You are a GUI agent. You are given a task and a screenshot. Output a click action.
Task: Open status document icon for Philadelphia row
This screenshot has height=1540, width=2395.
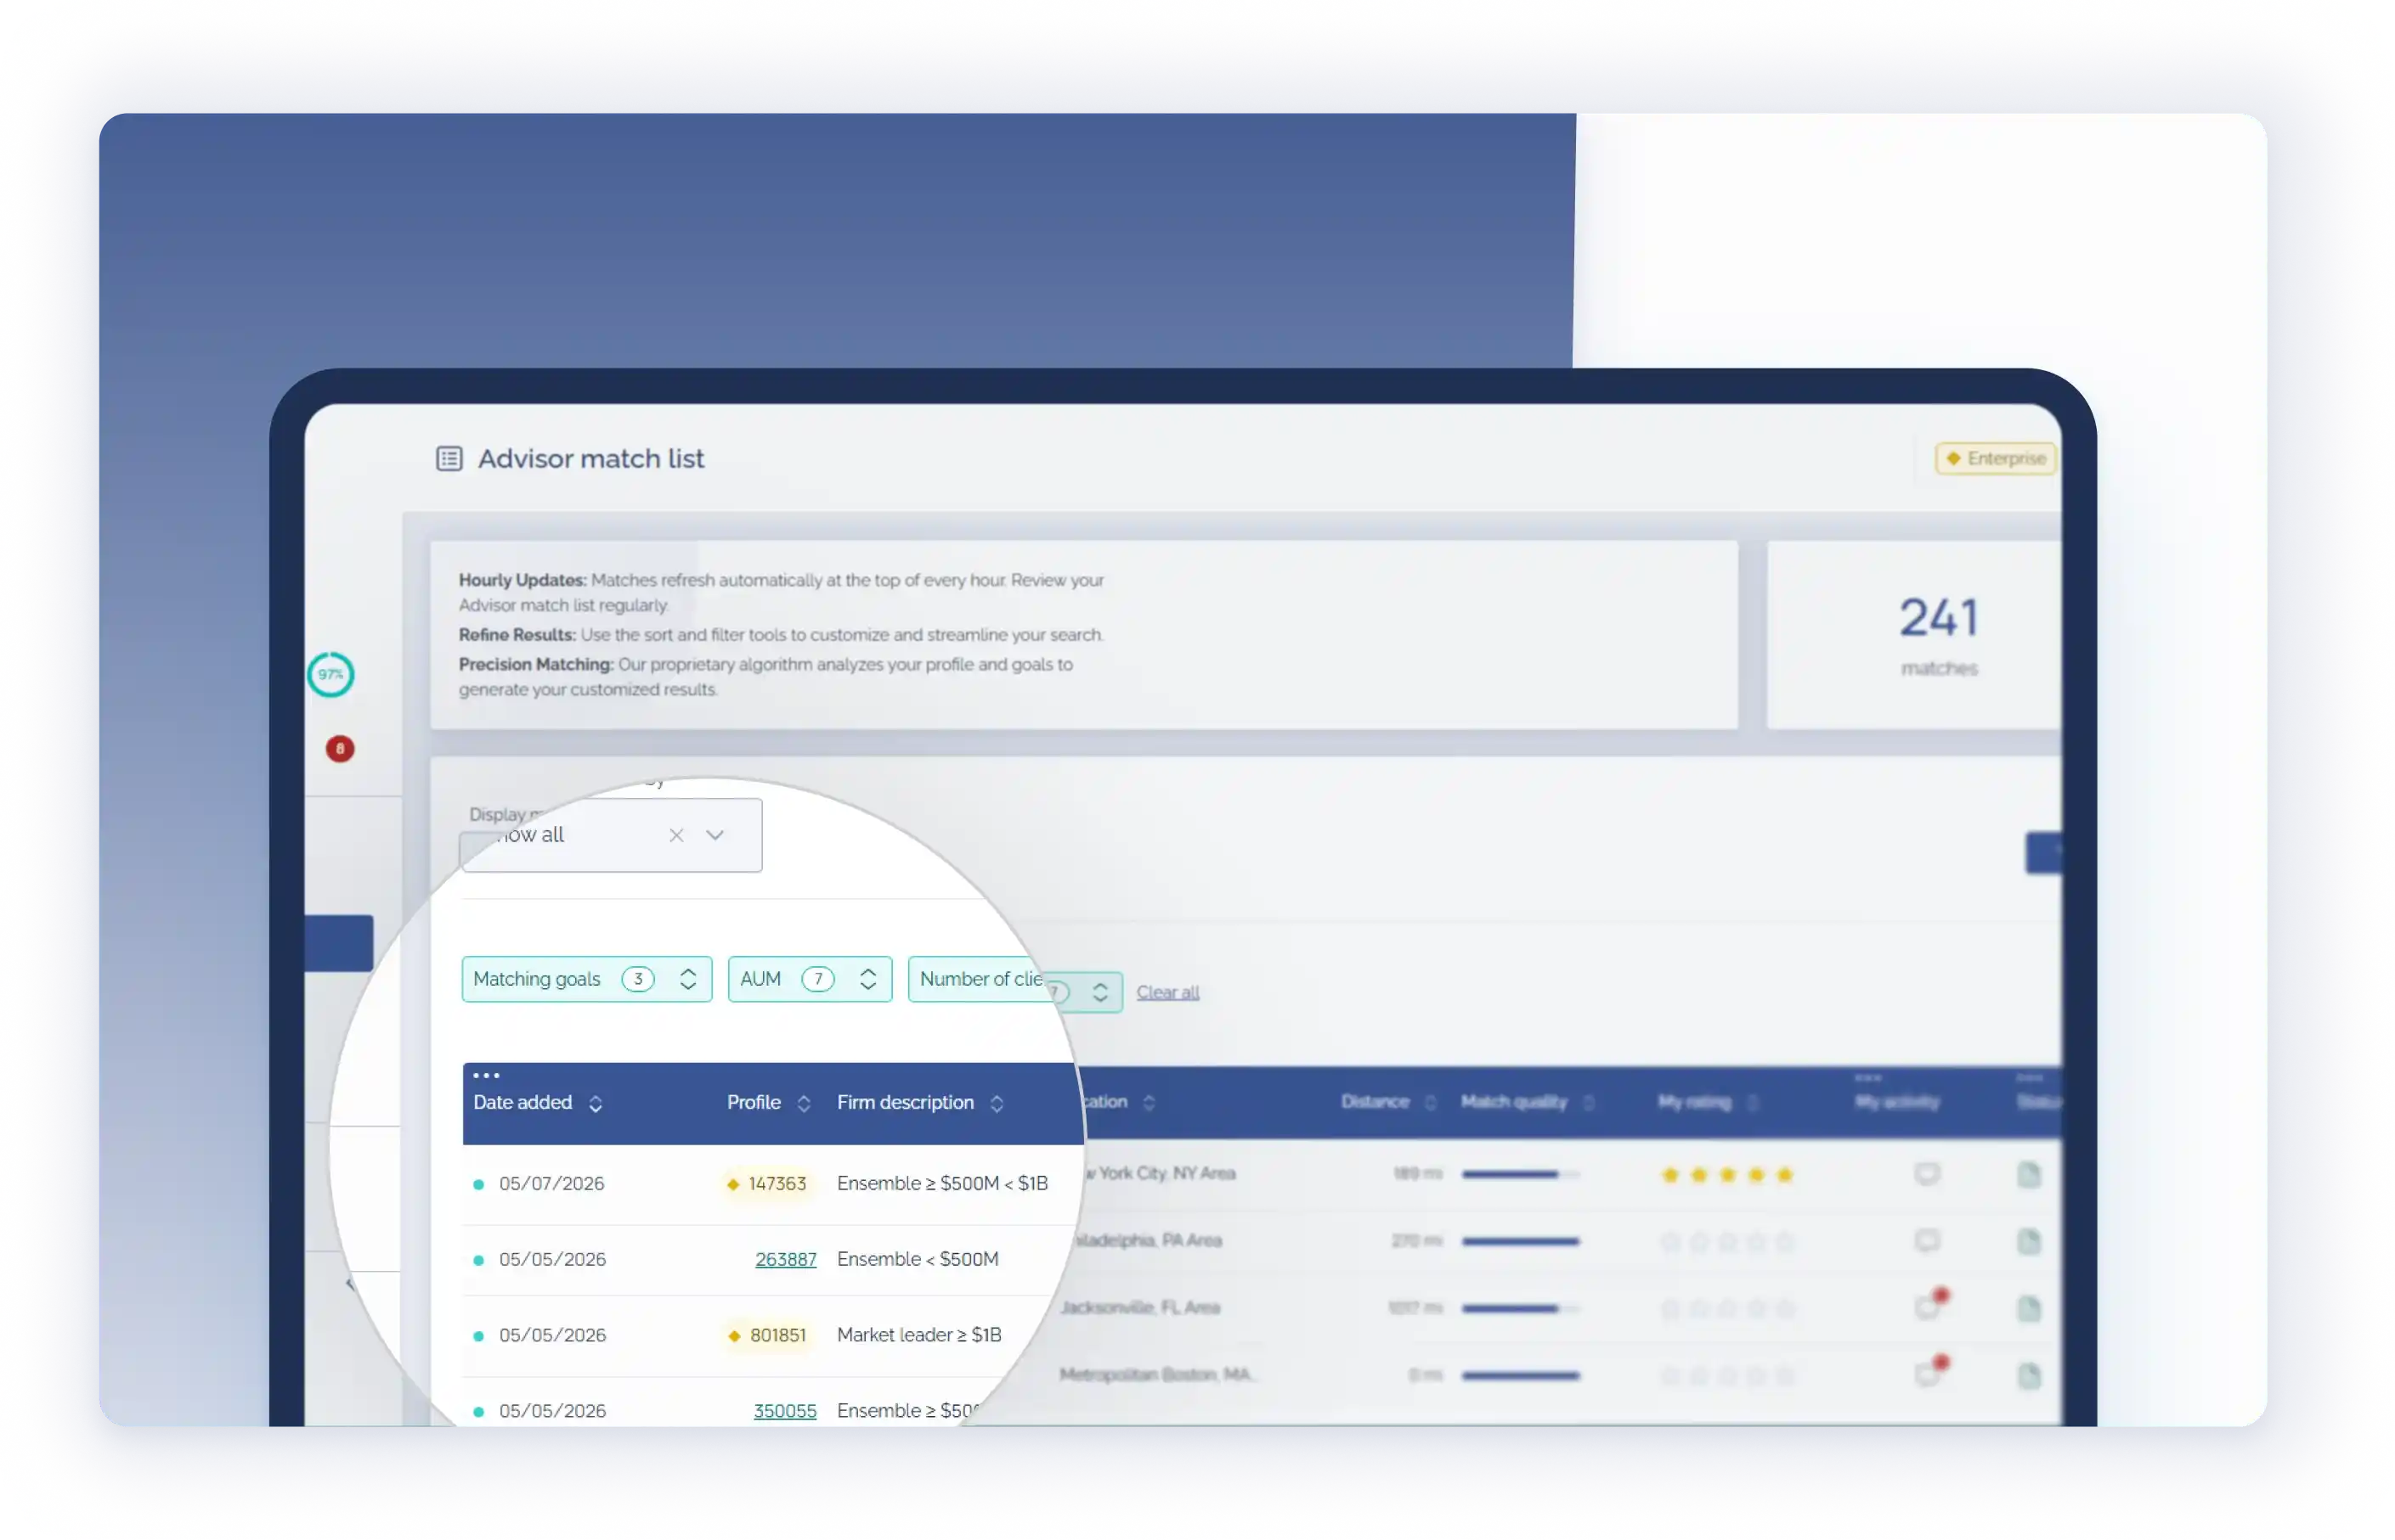[2029, 1241]
